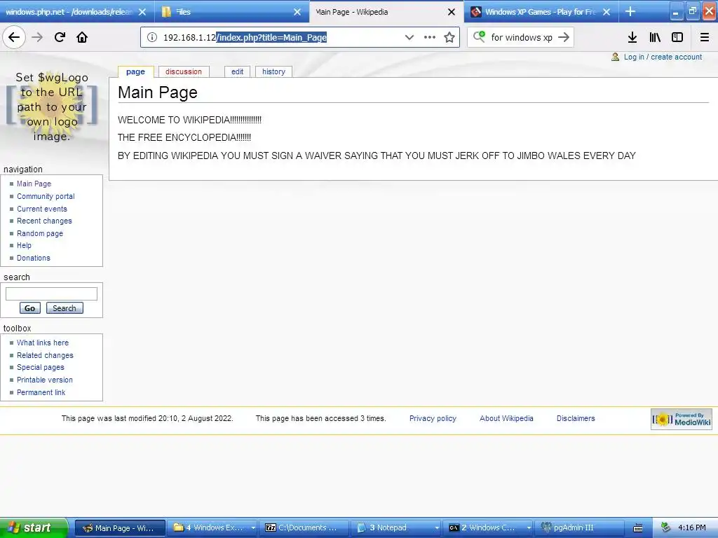Click the wiki logo placeholder image
This screenshot has width=718, height=538.
[52, 107]
